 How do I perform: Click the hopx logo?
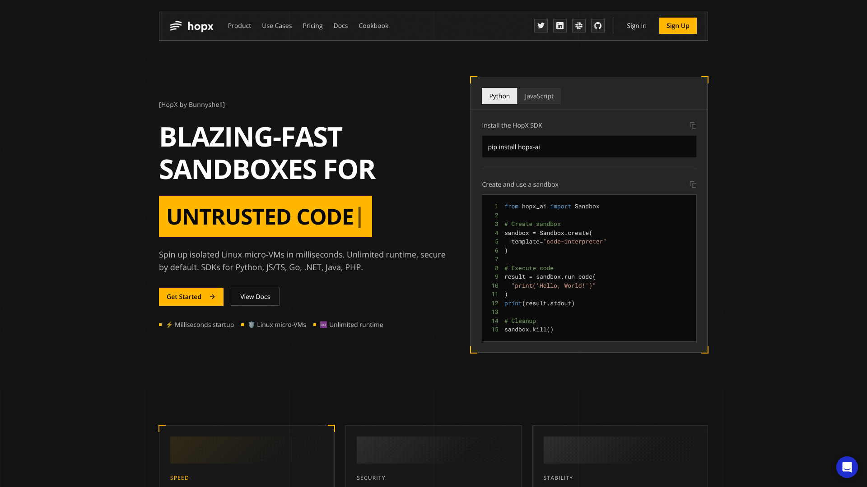(x=192, y=26)
